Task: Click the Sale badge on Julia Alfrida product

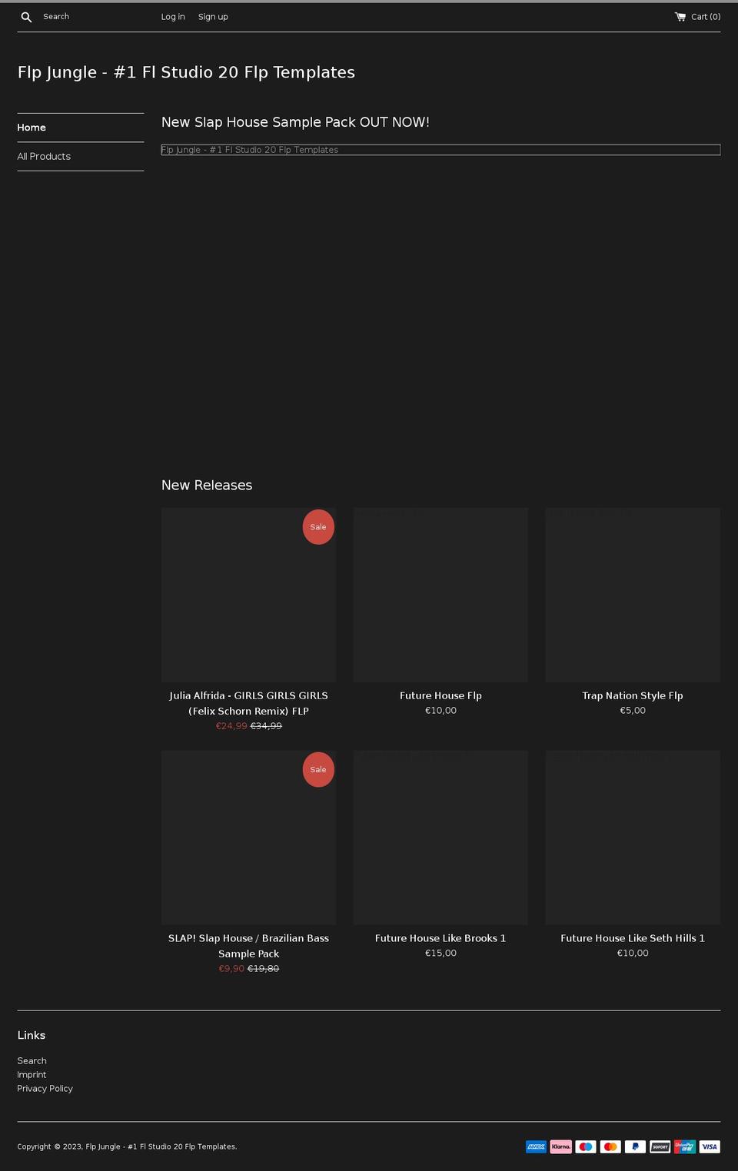Action: click(x=318, y=527)
